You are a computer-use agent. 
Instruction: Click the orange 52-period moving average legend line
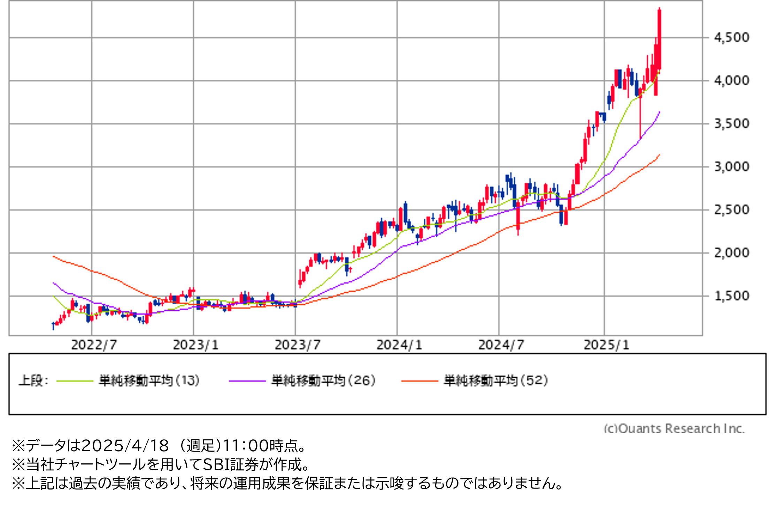(x=420, y=381)
